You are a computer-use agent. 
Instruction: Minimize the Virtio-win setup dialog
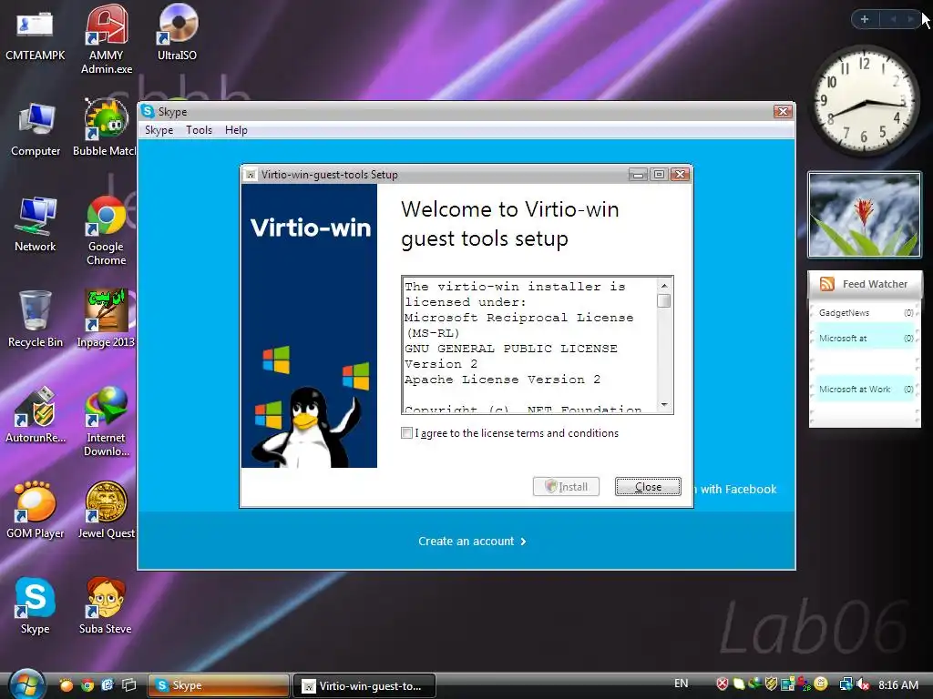638,174
